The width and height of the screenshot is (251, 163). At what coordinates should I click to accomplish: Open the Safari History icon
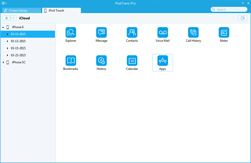click(x=101, y=60)
